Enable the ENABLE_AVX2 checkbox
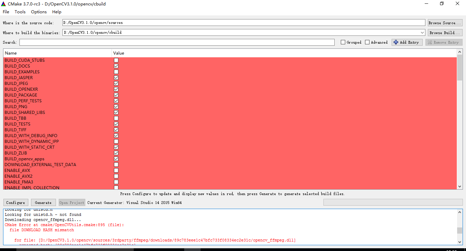 (116, 176)
